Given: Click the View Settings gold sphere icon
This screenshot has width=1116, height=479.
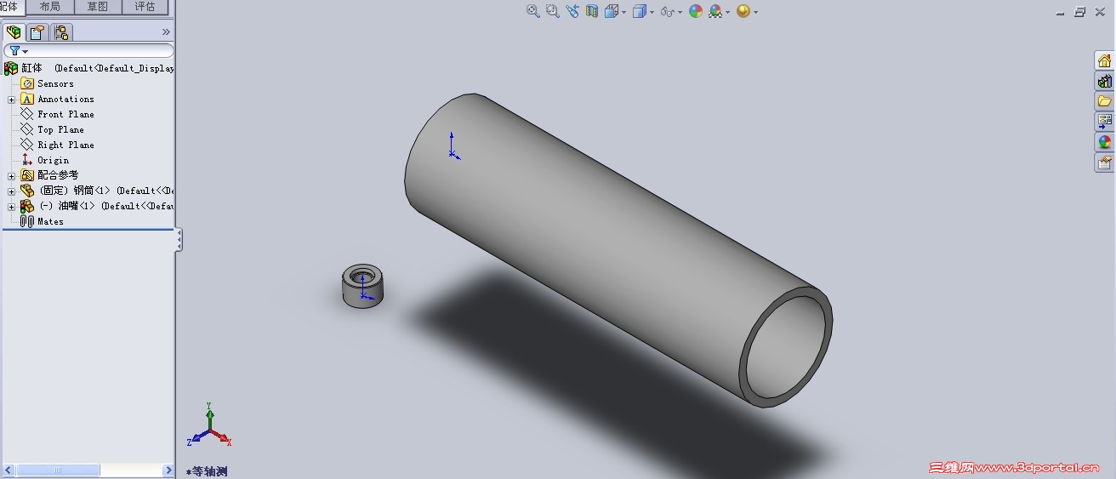Looking at the screenshot, I should 743,11.
